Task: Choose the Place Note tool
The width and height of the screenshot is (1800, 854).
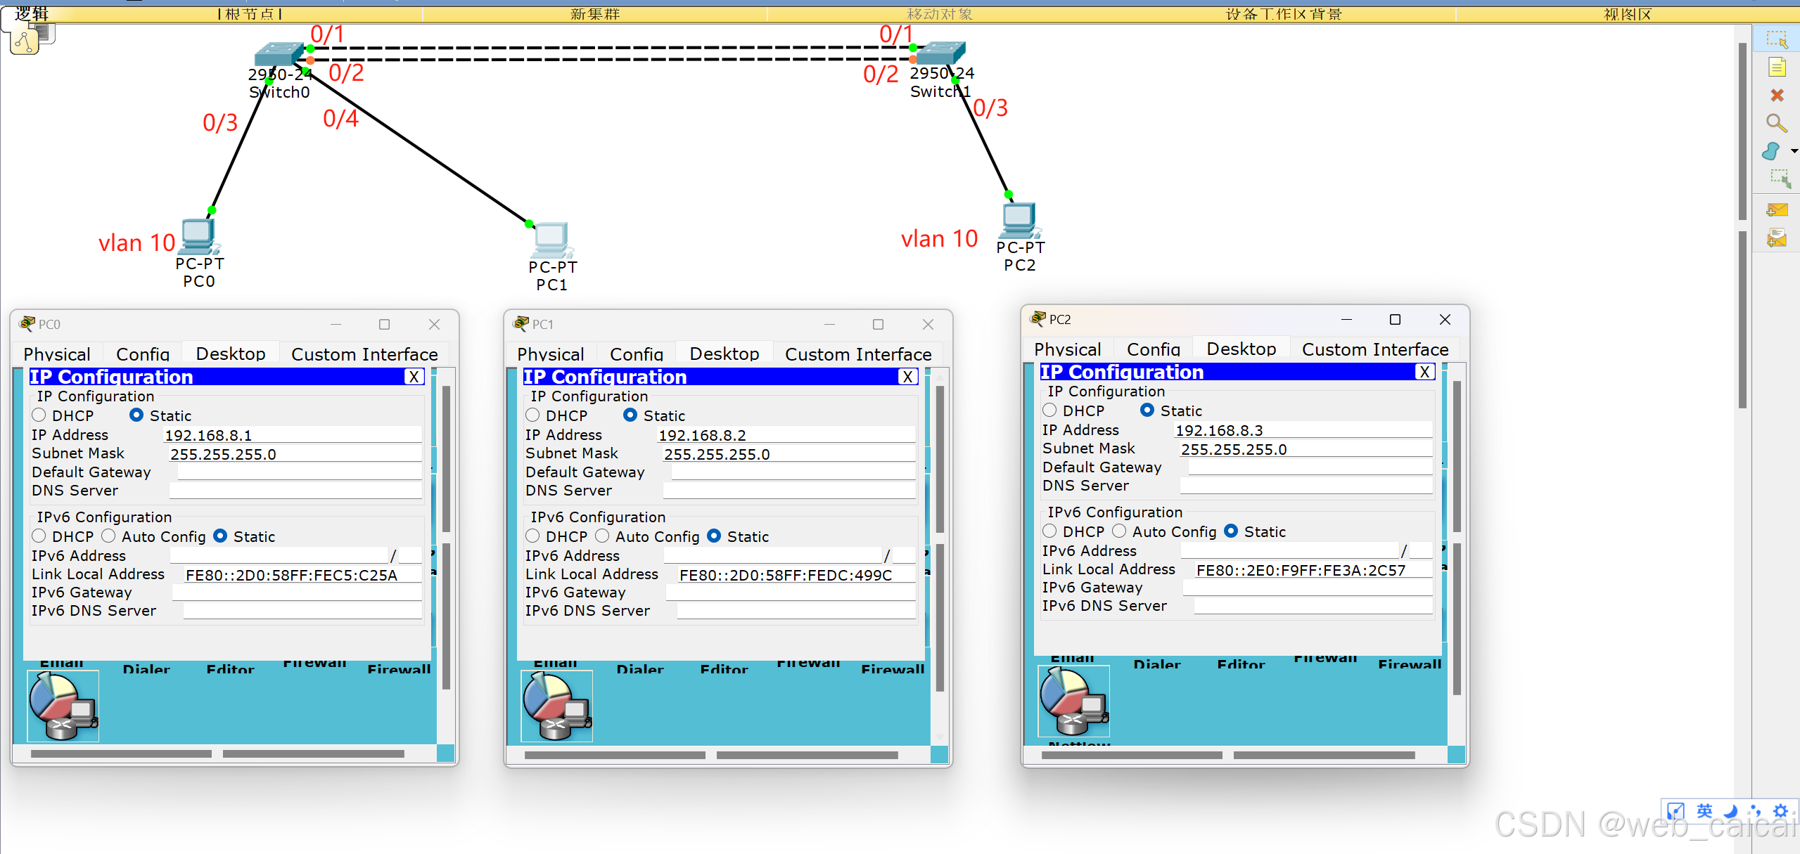Action: pyautogui.click(x=1777, y=67)
